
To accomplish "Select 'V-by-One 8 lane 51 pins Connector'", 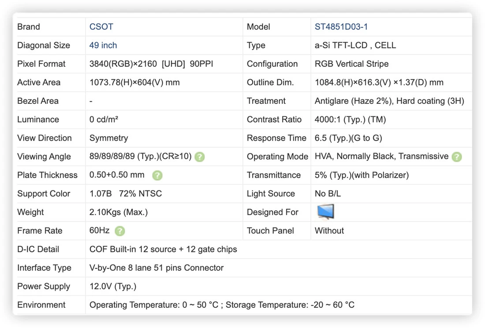I will [x=156, y=268].
